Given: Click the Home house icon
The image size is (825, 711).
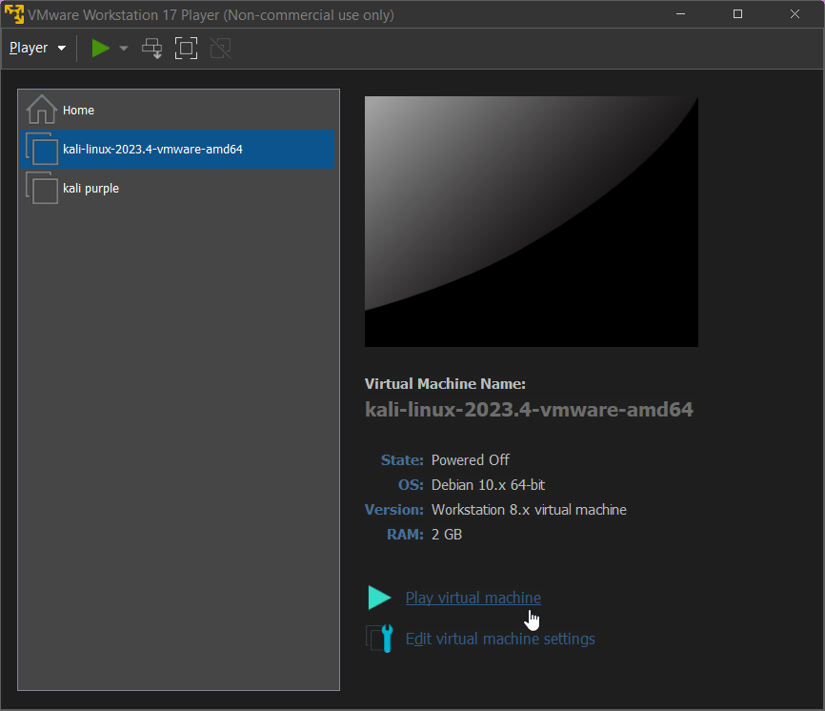Looking at the screenshot, I should point(41,109).
